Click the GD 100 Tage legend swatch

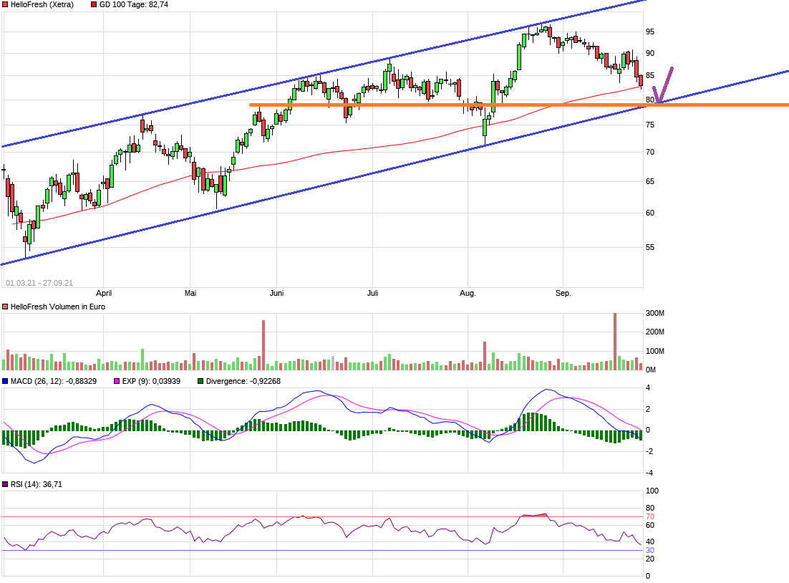click(x=94, y=4)
